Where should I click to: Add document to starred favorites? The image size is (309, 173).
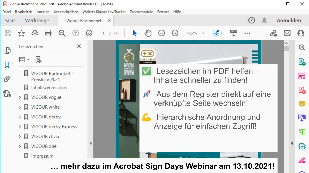[21, 33]
